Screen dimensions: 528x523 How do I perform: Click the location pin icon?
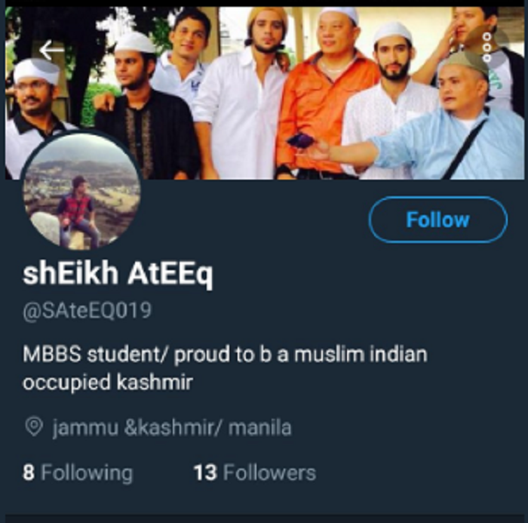click(34, 427)
